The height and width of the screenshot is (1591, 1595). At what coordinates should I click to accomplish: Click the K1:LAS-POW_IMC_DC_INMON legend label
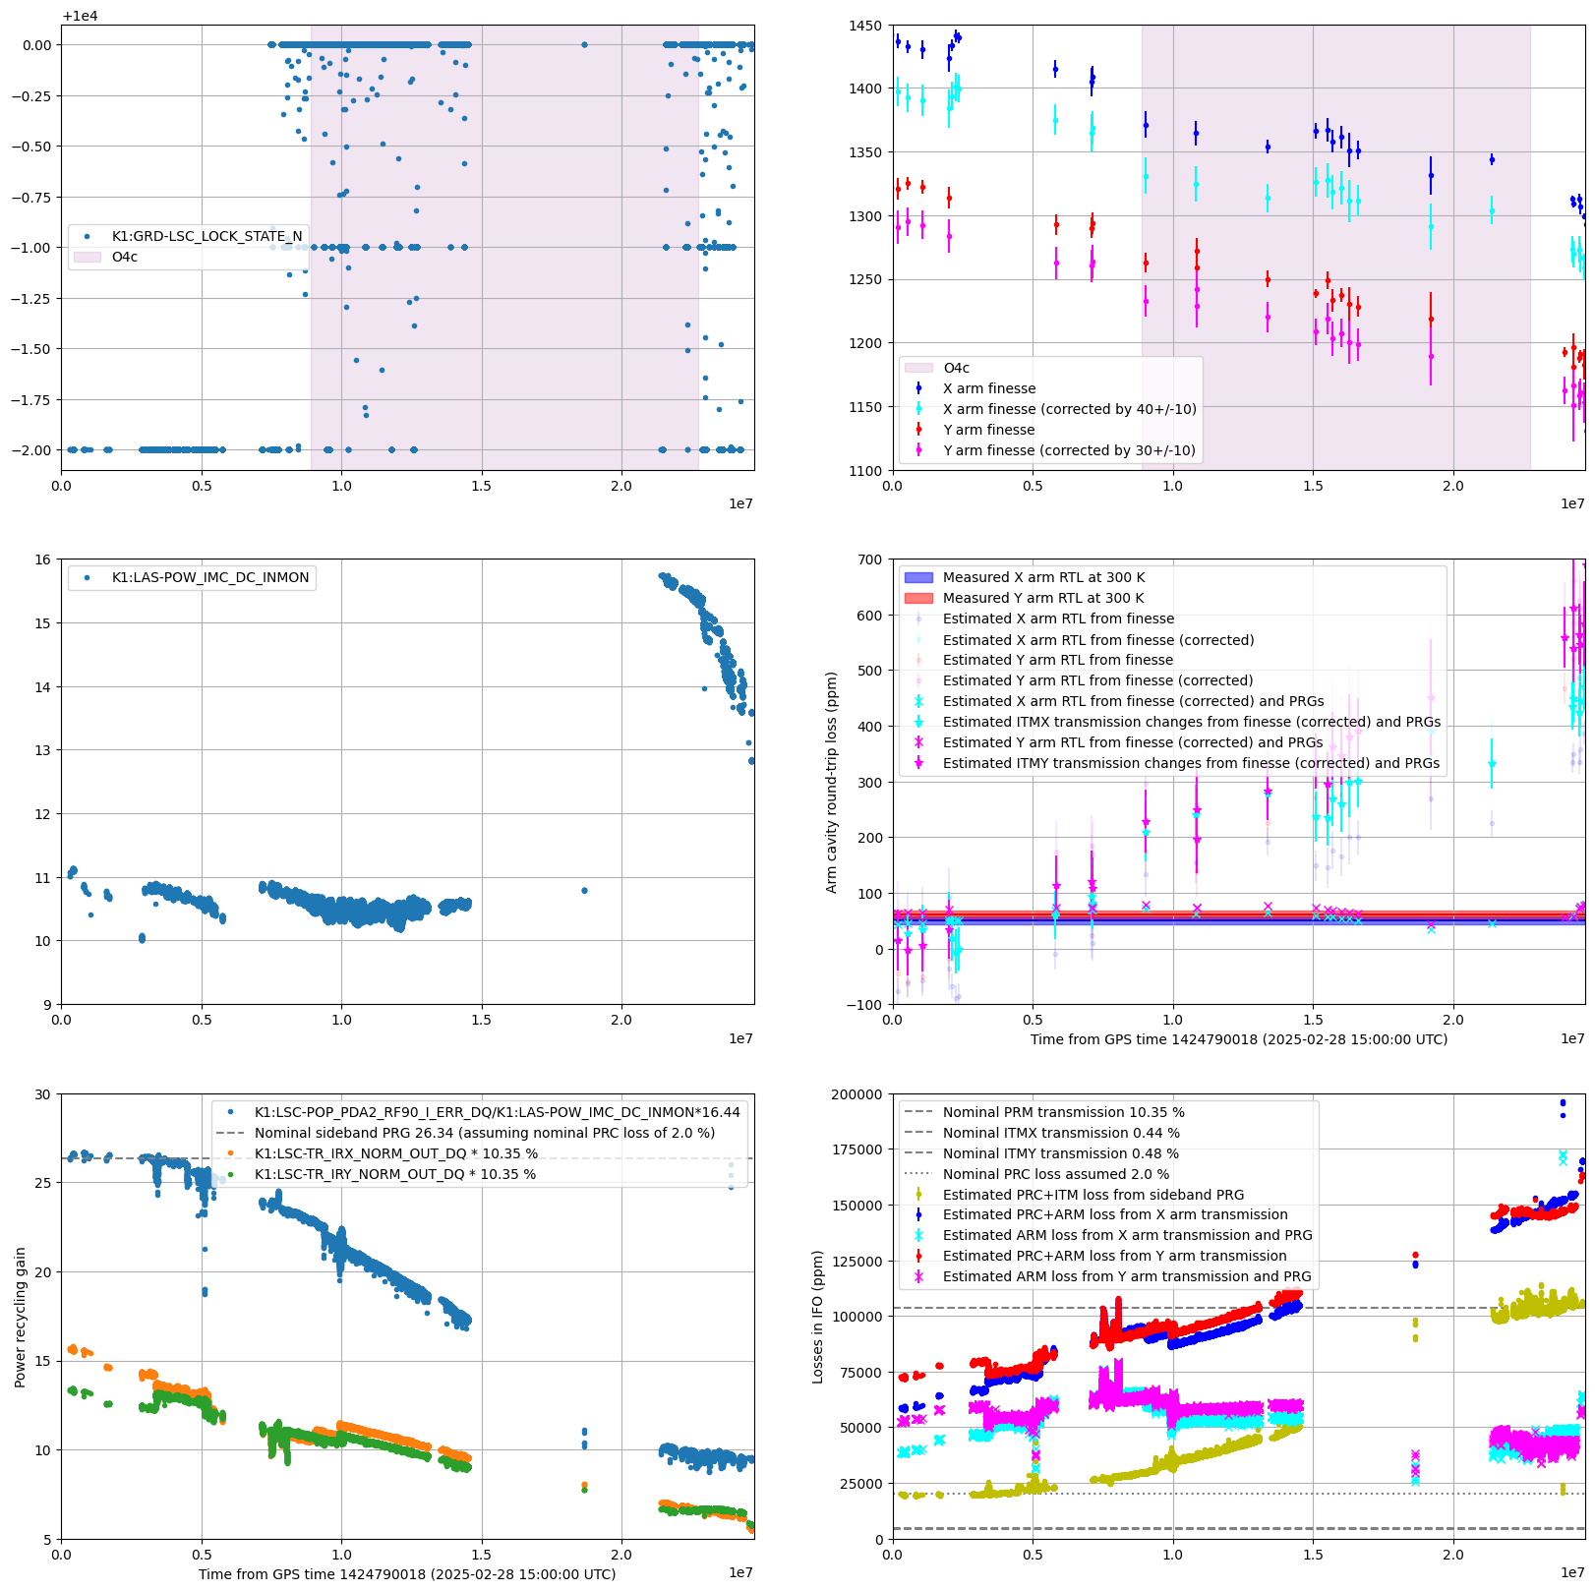point(210,577)
